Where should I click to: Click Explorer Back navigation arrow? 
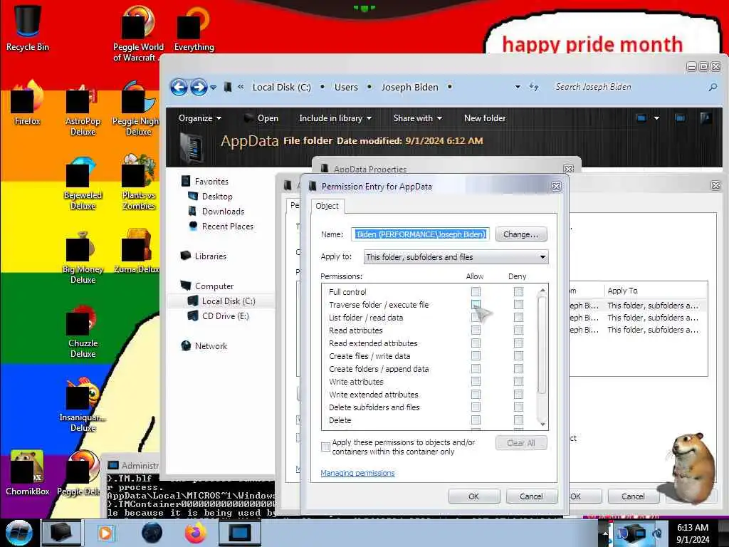[x=179, y=87]
